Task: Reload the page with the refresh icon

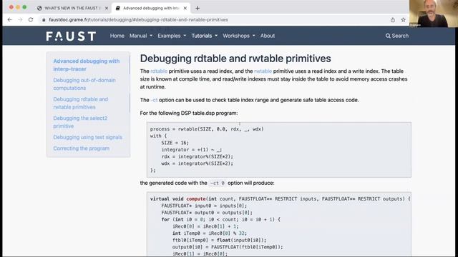Action: click(31, 19)
